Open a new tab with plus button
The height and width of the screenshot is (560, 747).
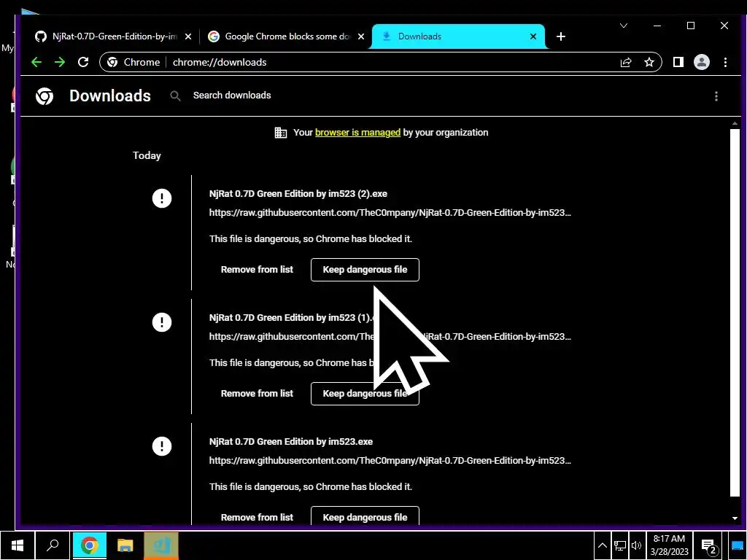click(561, 36)
